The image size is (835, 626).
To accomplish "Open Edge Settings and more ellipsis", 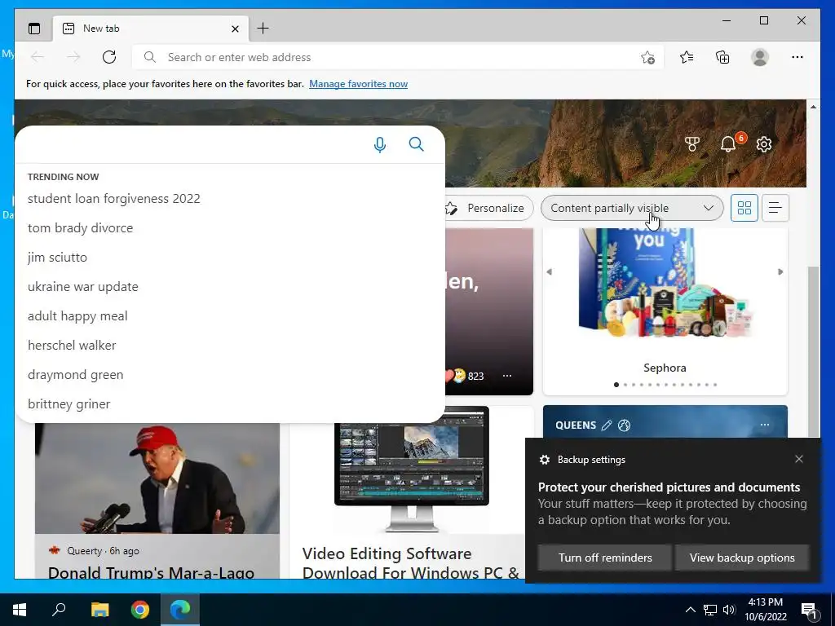I will tap(797, 57).
